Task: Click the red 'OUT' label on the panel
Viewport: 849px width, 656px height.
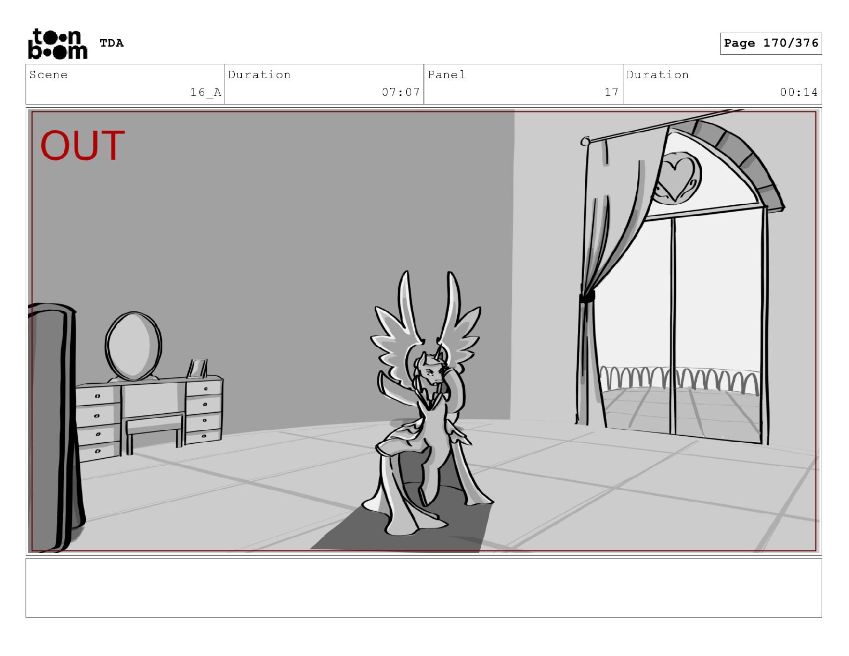Action: [83, 145]
